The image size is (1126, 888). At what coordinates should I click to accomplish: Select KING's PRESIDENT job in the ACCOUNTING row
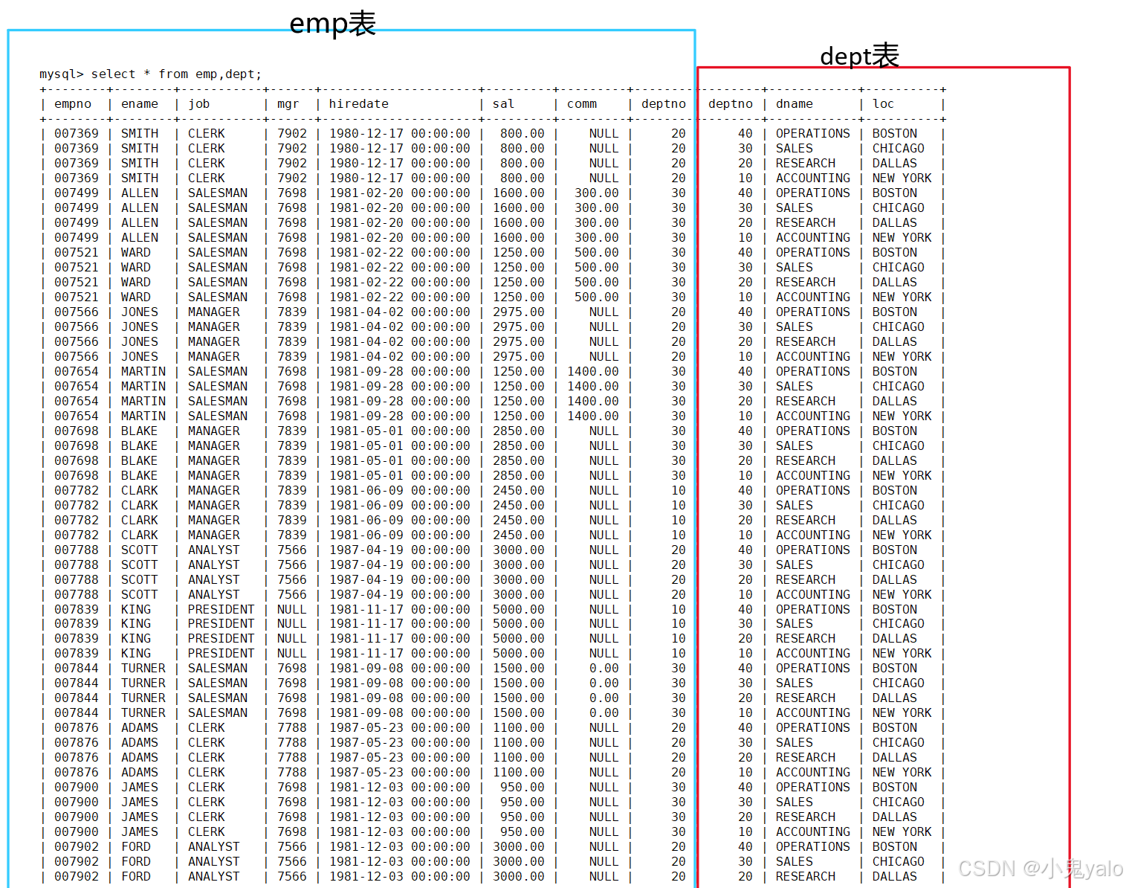click(221, 654)
